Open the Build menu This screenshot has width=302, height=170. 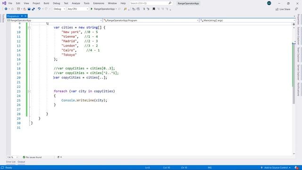46,3
